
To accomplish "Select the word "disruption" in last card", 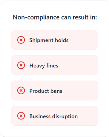I will pos(65,116).
